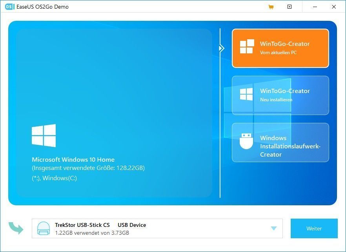Click the drive icon next to TrekStor USB-Stick

44,228
